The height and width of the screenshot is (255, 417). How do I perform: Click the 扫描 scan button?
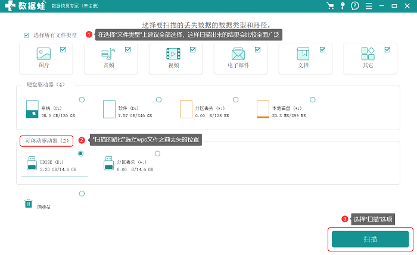pyautogui.click(x=370, y=240)
